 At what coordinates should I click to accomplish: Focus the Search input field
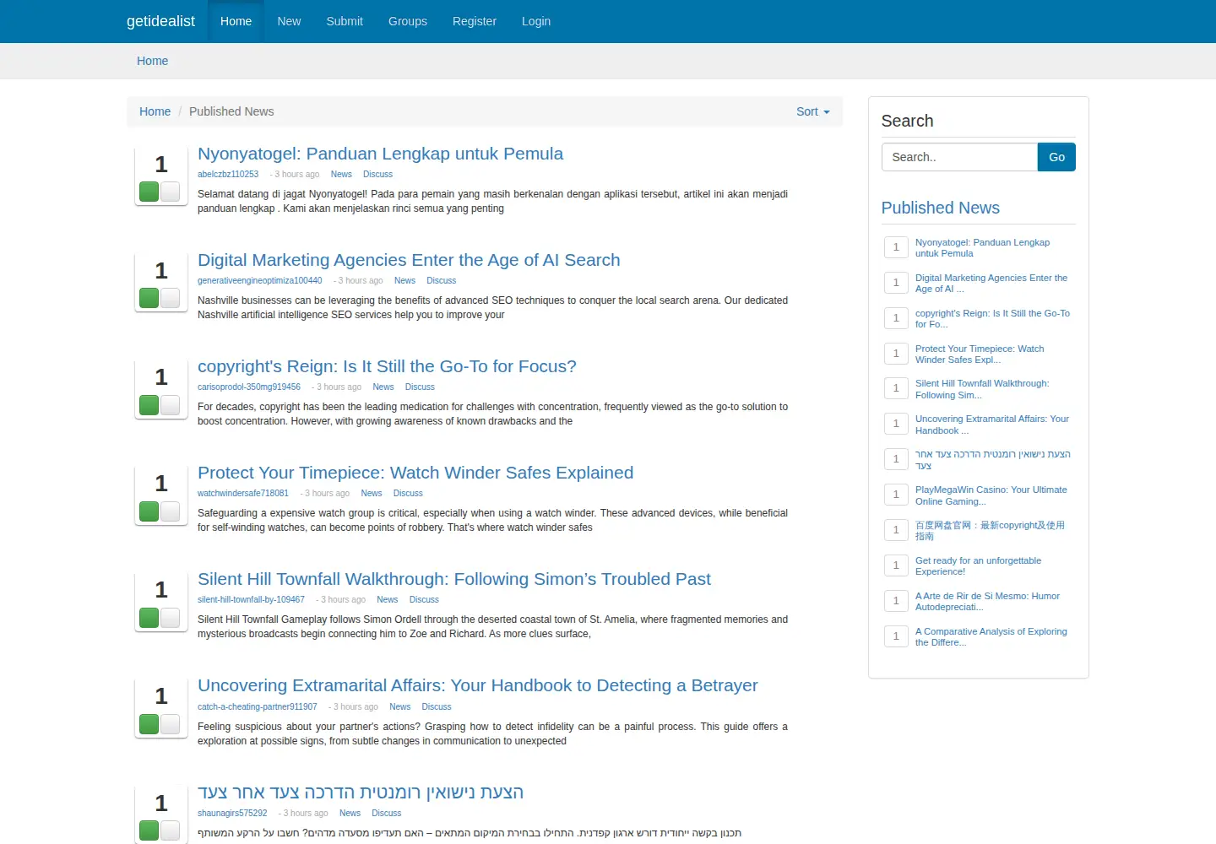click(959, 157)
